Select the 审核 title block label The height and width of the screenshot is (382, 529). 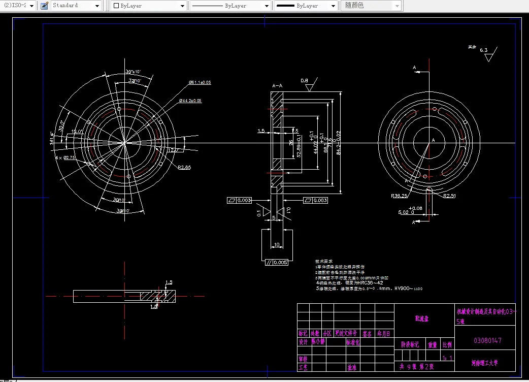303,359
